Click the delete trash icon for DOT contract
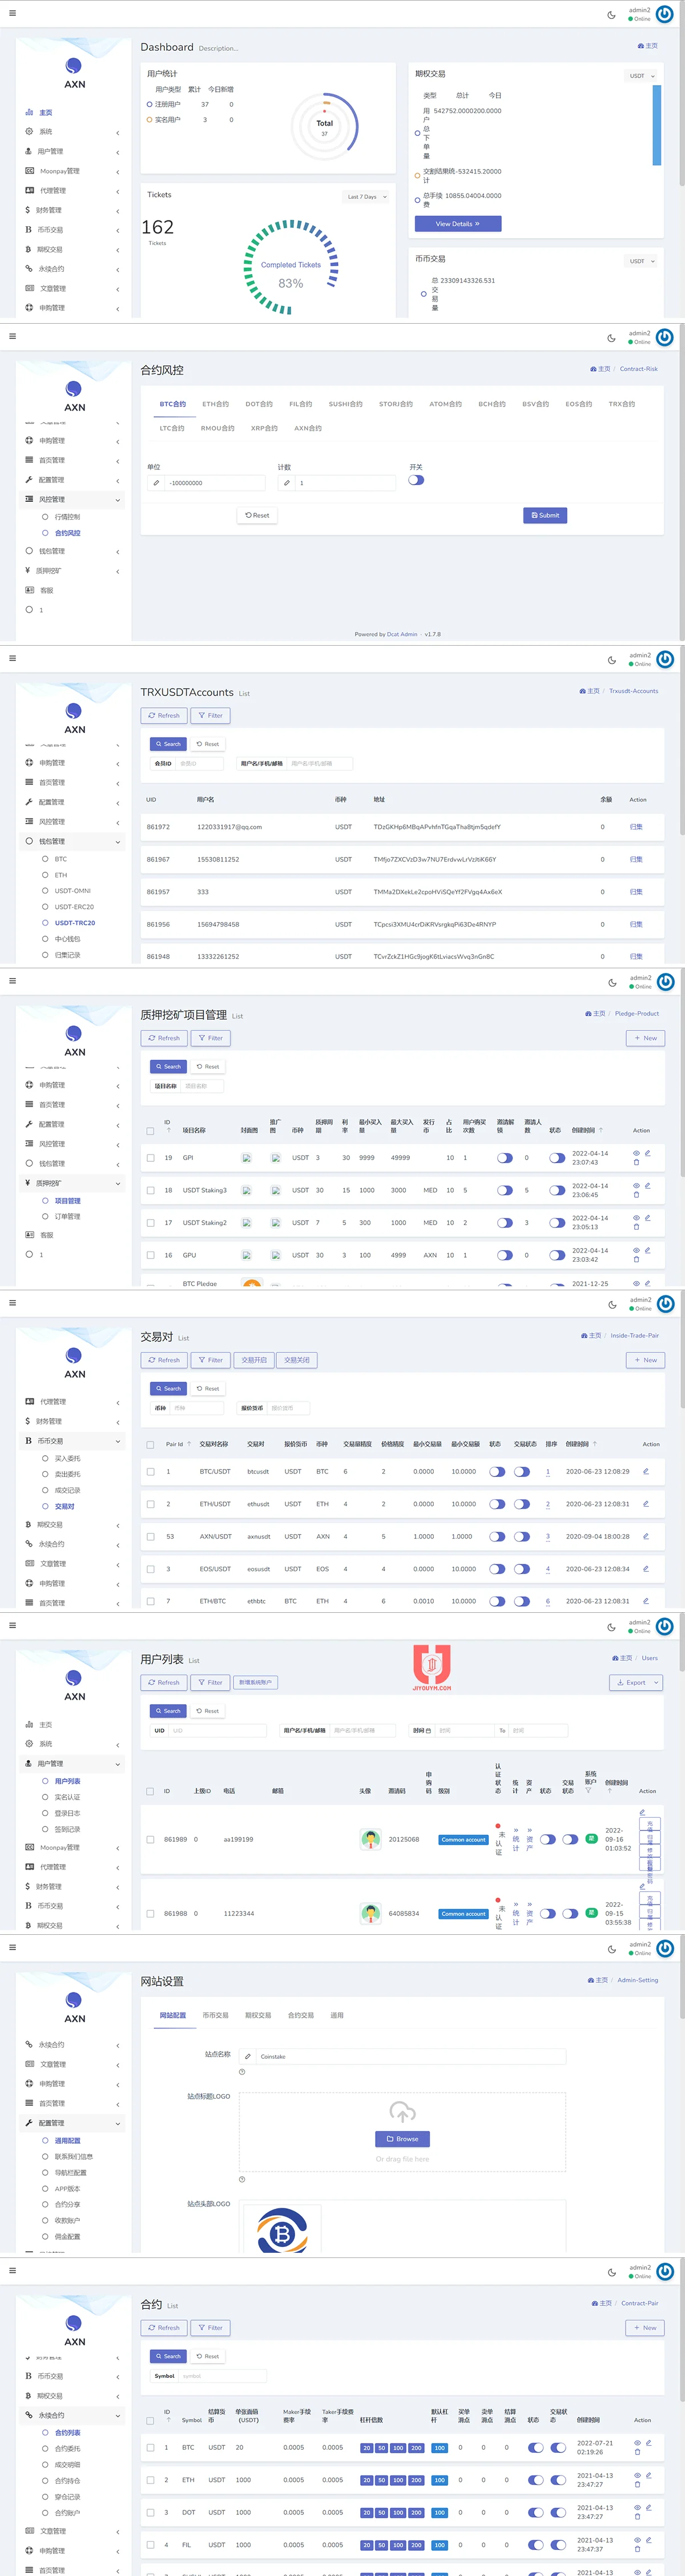The height and width of the screenshot is (2576, 685). click(x=636, y=2517)
